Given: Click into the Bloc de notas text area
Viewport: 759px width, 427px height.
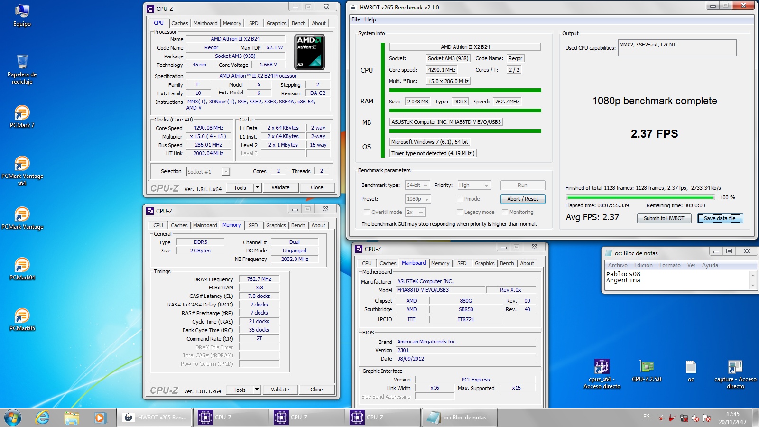Looking at the screenshot, I should (677, 280).
